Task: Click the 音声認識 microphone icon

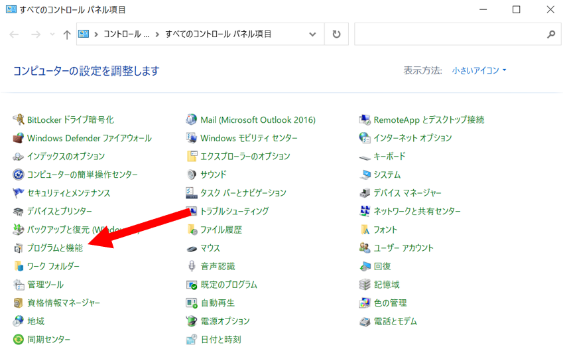Action: (x=192, y=266)
